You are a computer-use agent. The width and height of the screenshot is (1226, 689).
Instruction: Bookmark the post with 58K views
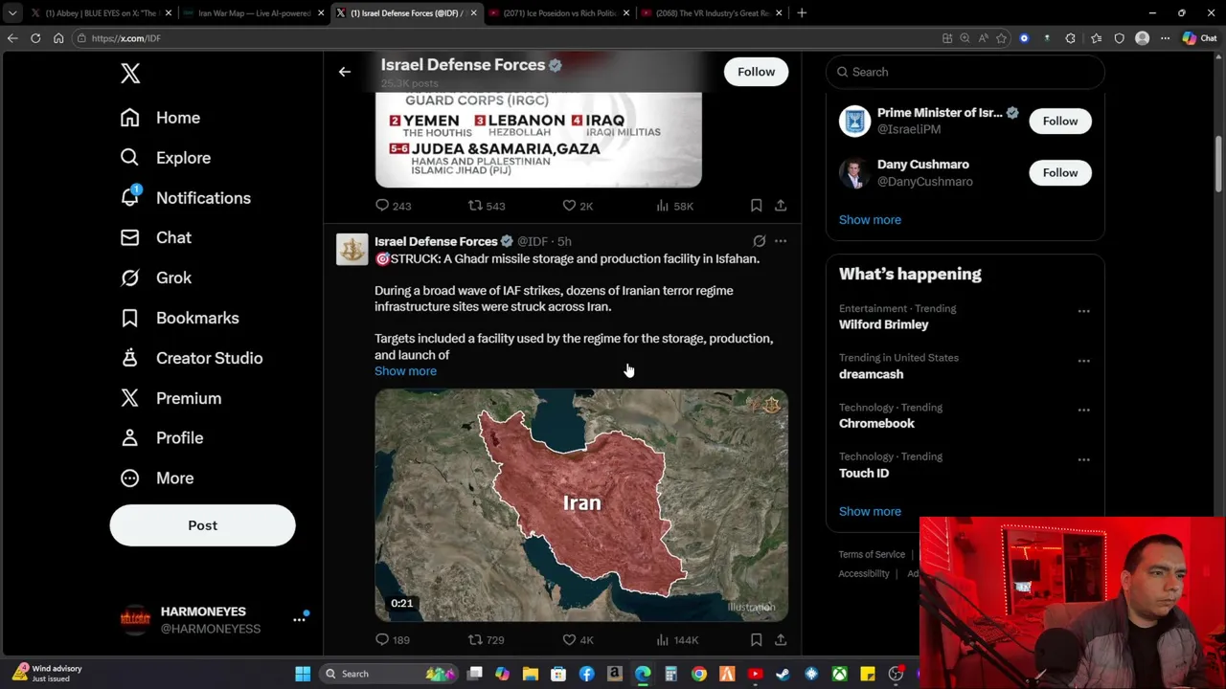tap(756, 206)
